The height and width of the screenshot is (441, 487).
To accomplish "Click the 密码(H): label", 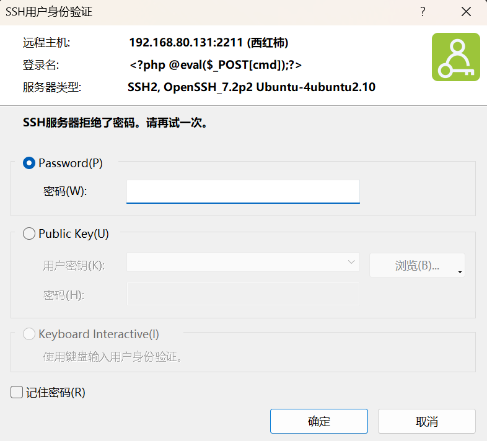I will tap(64, 295).
